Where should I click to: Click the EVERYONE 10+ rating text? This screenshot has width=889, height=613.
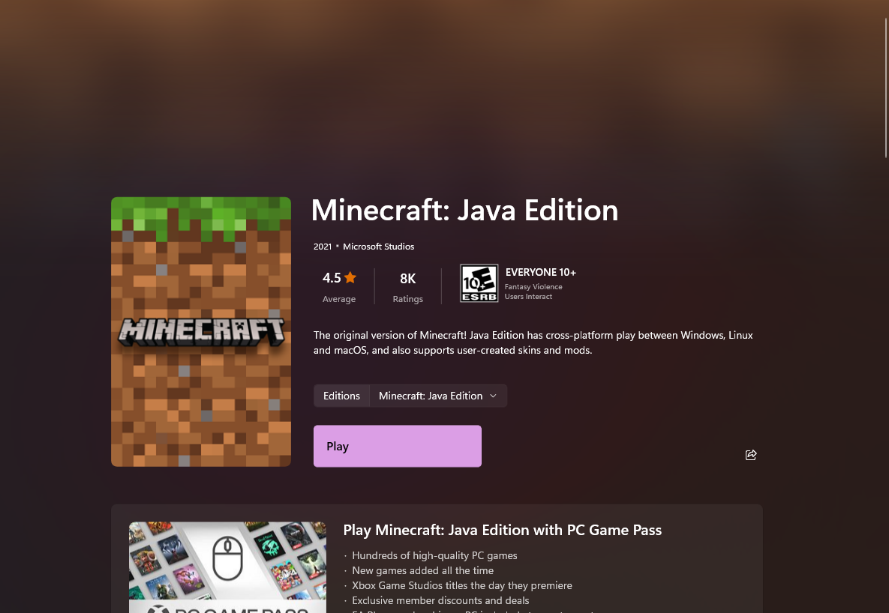click(x=540, y=273)
